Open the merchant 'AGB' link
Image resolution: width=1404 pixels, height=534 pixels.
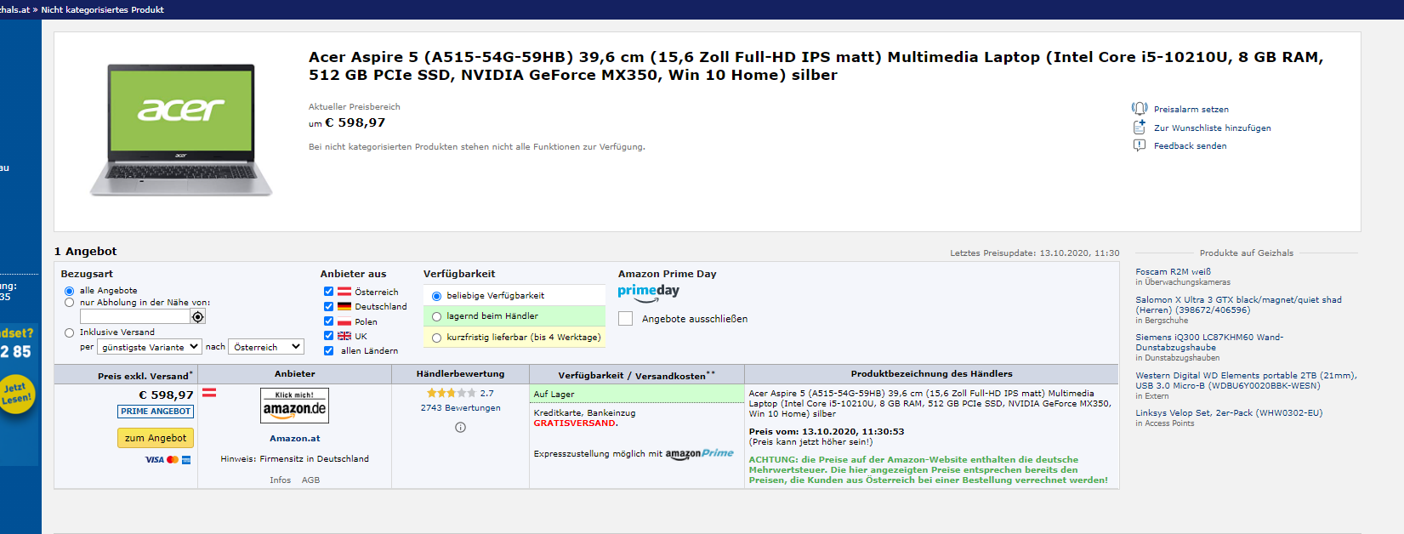(311, 480)
